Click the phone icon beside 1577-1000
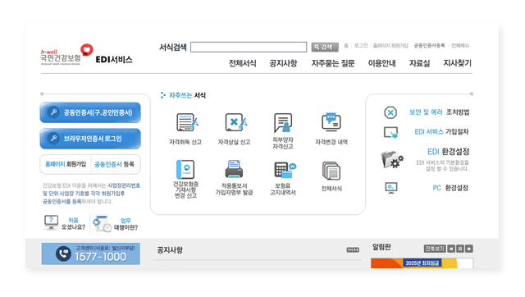Image resolution: width=525 pixels, height=297 pixels. click(x=63, y=254)
